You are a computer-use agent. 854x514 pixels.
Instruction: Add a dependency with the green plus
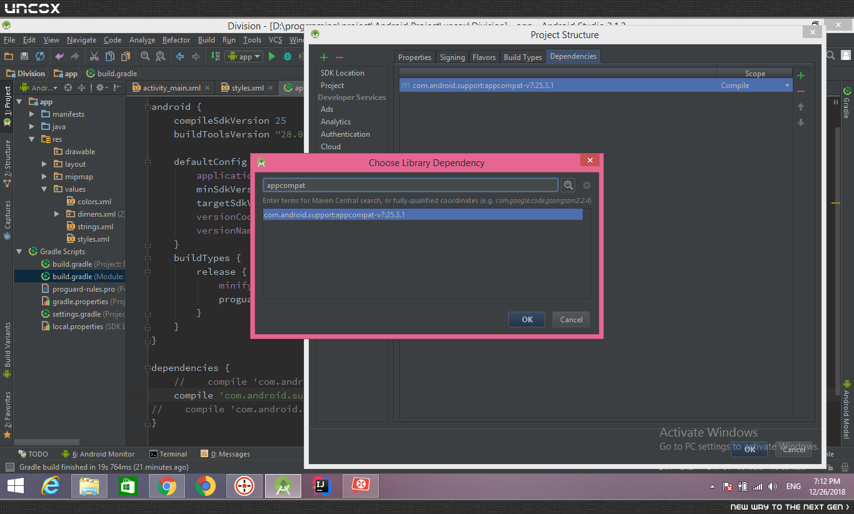coord(801,76)
